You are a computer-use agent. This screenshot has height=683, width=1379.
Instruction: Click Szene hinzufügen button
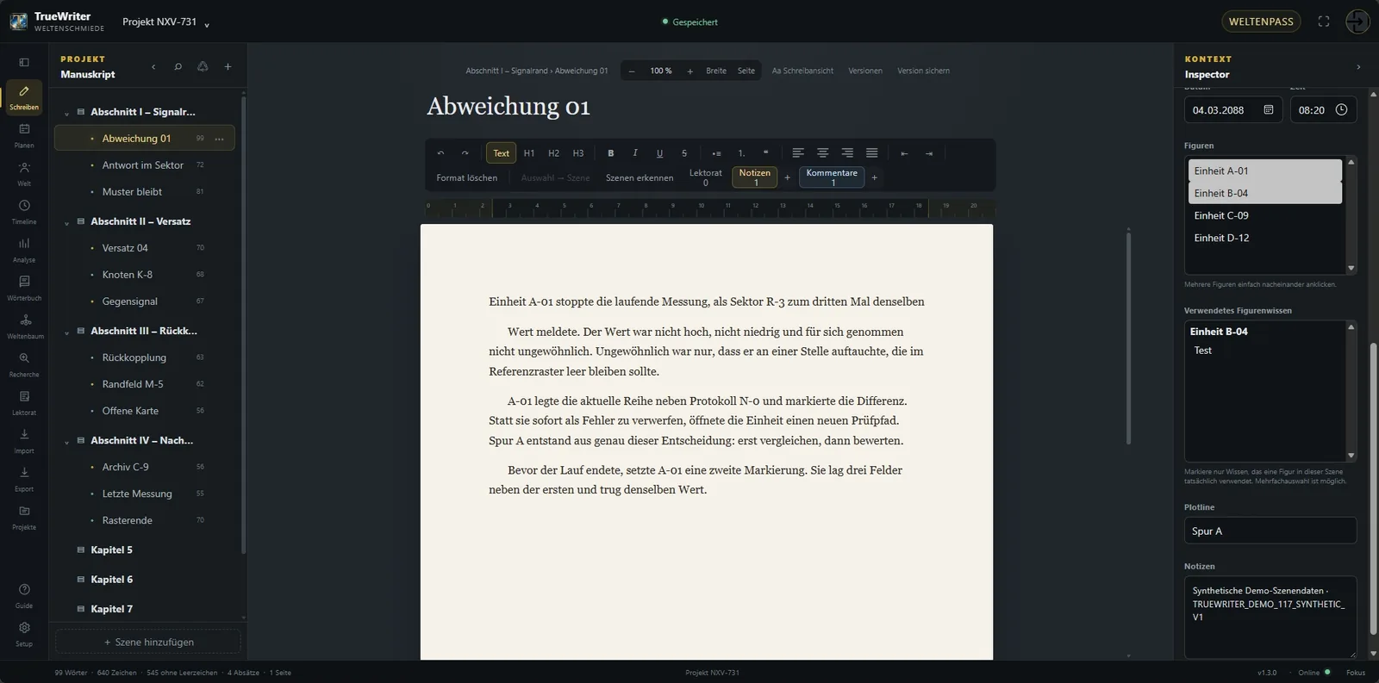tap(148, 642)
